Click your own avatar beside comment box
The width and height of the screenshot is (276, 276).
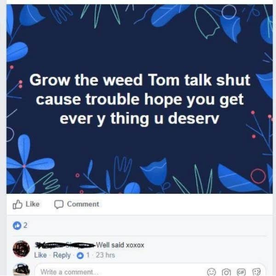point(21,270)
